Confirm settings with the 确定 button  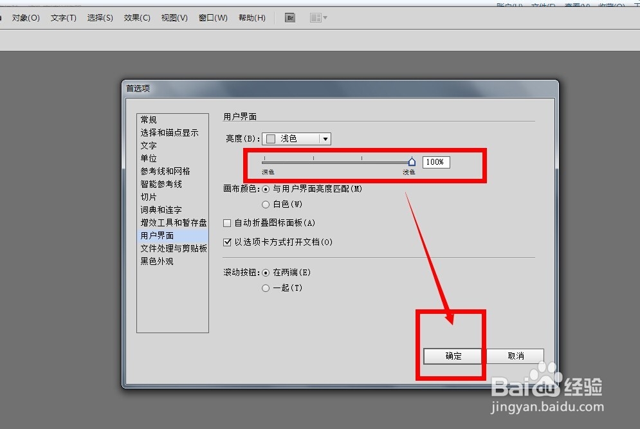pos(453,356)
